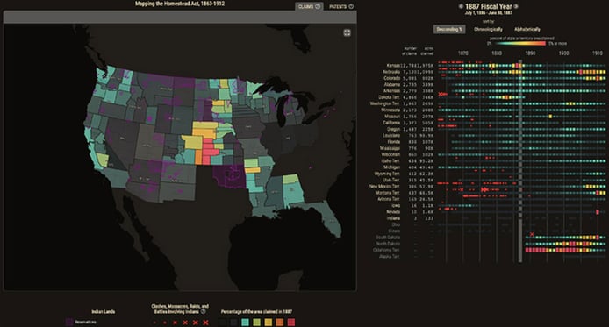Select the Mississippi row label
Image resolution: width=609 pixels, height=327 pixels.
point(390,148)
